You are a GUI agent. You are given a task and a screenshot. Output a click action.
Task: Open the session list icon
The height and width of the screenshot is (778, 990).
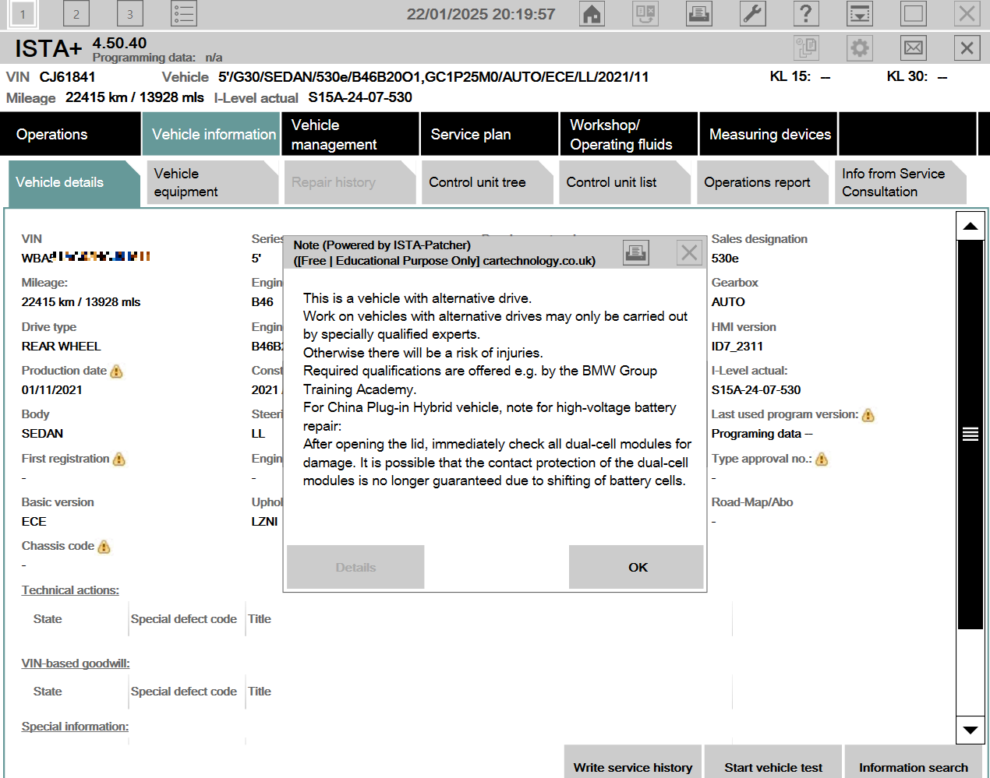point(184,13)
